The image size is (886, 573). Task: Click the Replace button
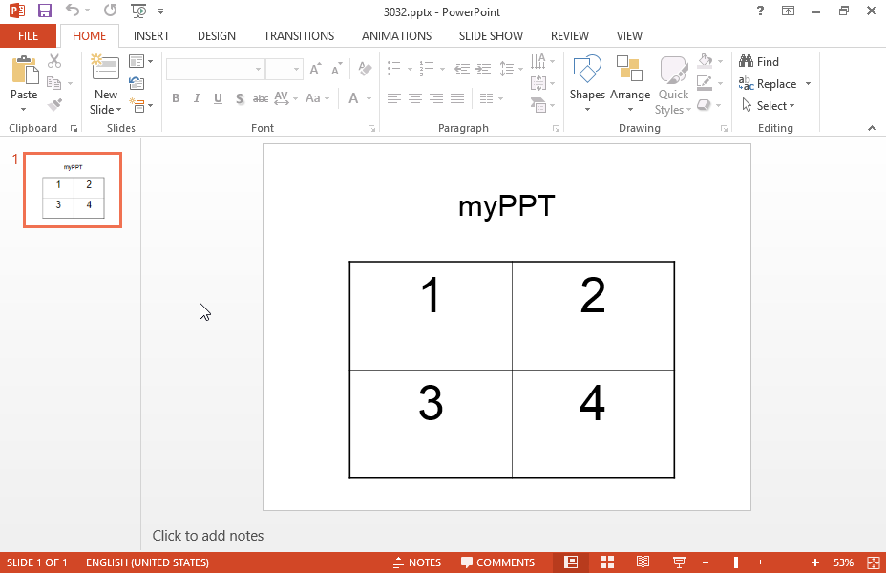click(x=768, y=84)
